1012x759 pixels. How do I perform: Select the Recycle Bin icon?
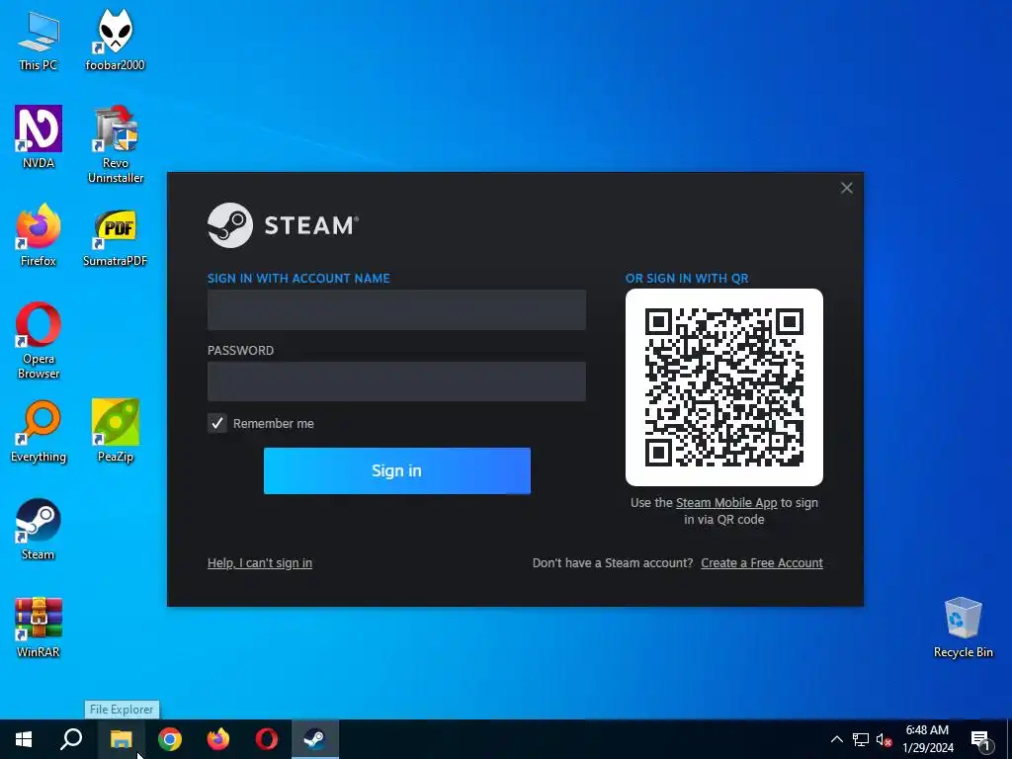click(x=963, y=627)
